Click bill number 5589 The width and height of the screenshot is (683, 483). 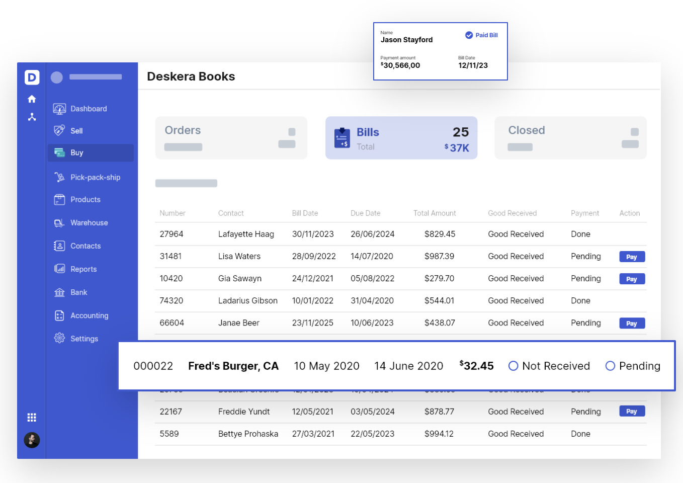169,434
